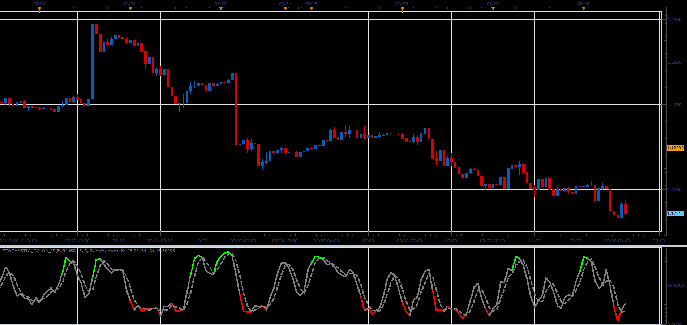Click the 03/19/2019 13:00 time label
Screen dimensions: 687x325
[x=18, y=241]
